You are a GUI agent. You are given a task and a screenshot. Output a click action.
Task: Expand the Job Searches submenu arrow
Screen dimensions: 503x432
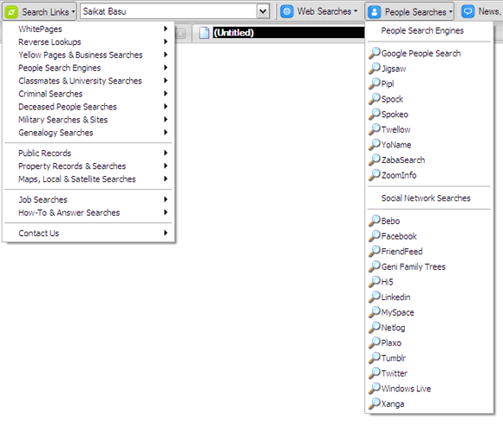(166, 200)
